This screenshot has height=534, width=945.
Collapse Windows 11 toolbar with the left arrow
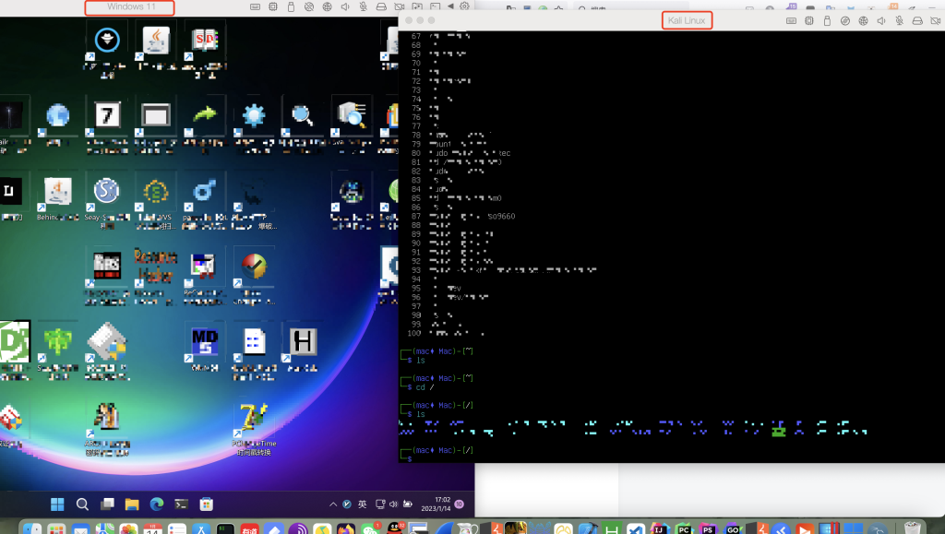[450, 6]
